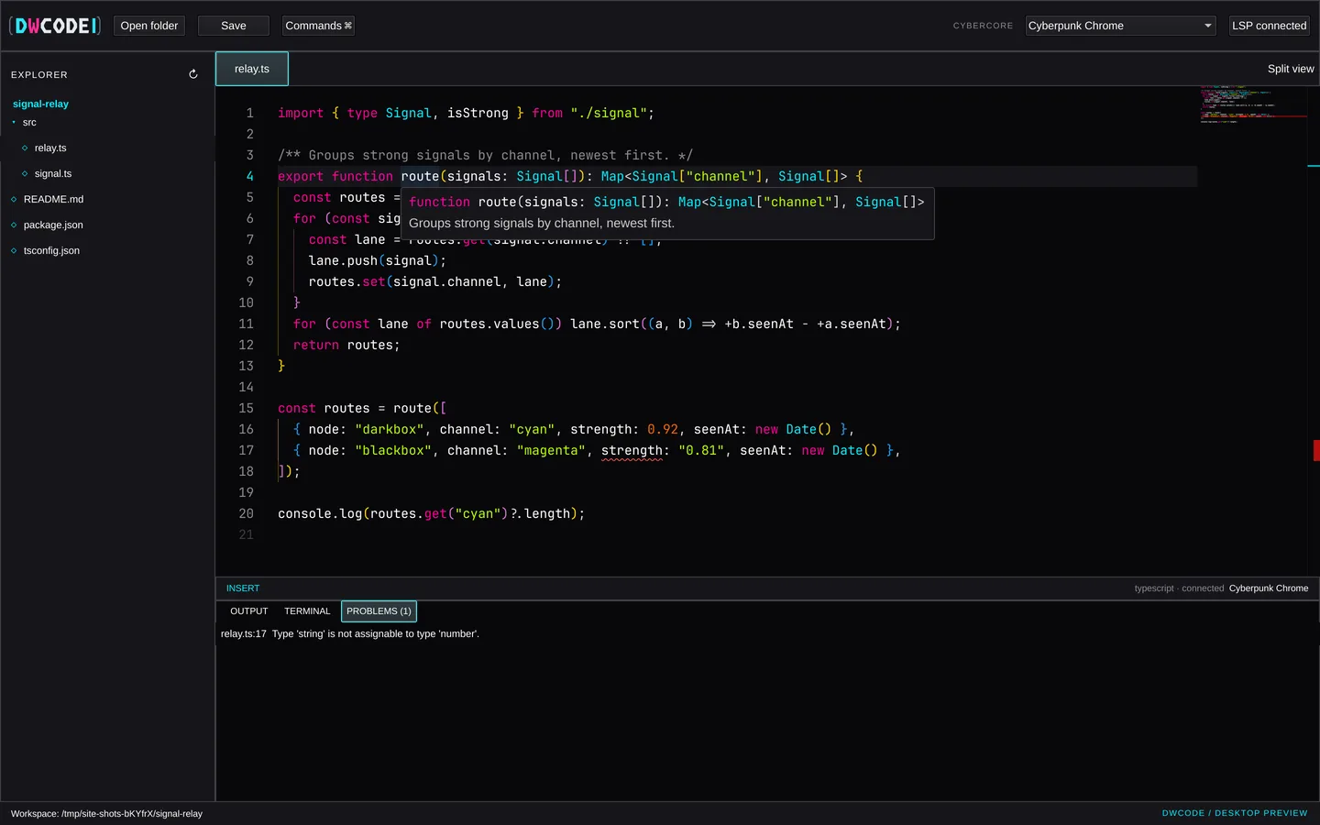Click the Save button
This screenshot has width=1320, height=825.
tap(234, 26)
